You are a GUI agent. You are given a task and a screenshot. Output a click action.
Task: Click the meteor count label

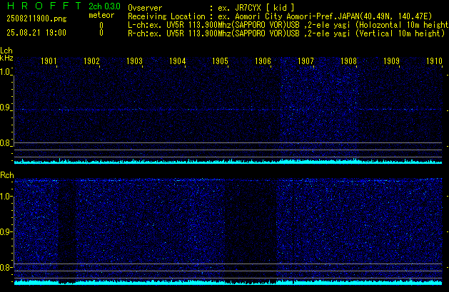tap(101, 15)
